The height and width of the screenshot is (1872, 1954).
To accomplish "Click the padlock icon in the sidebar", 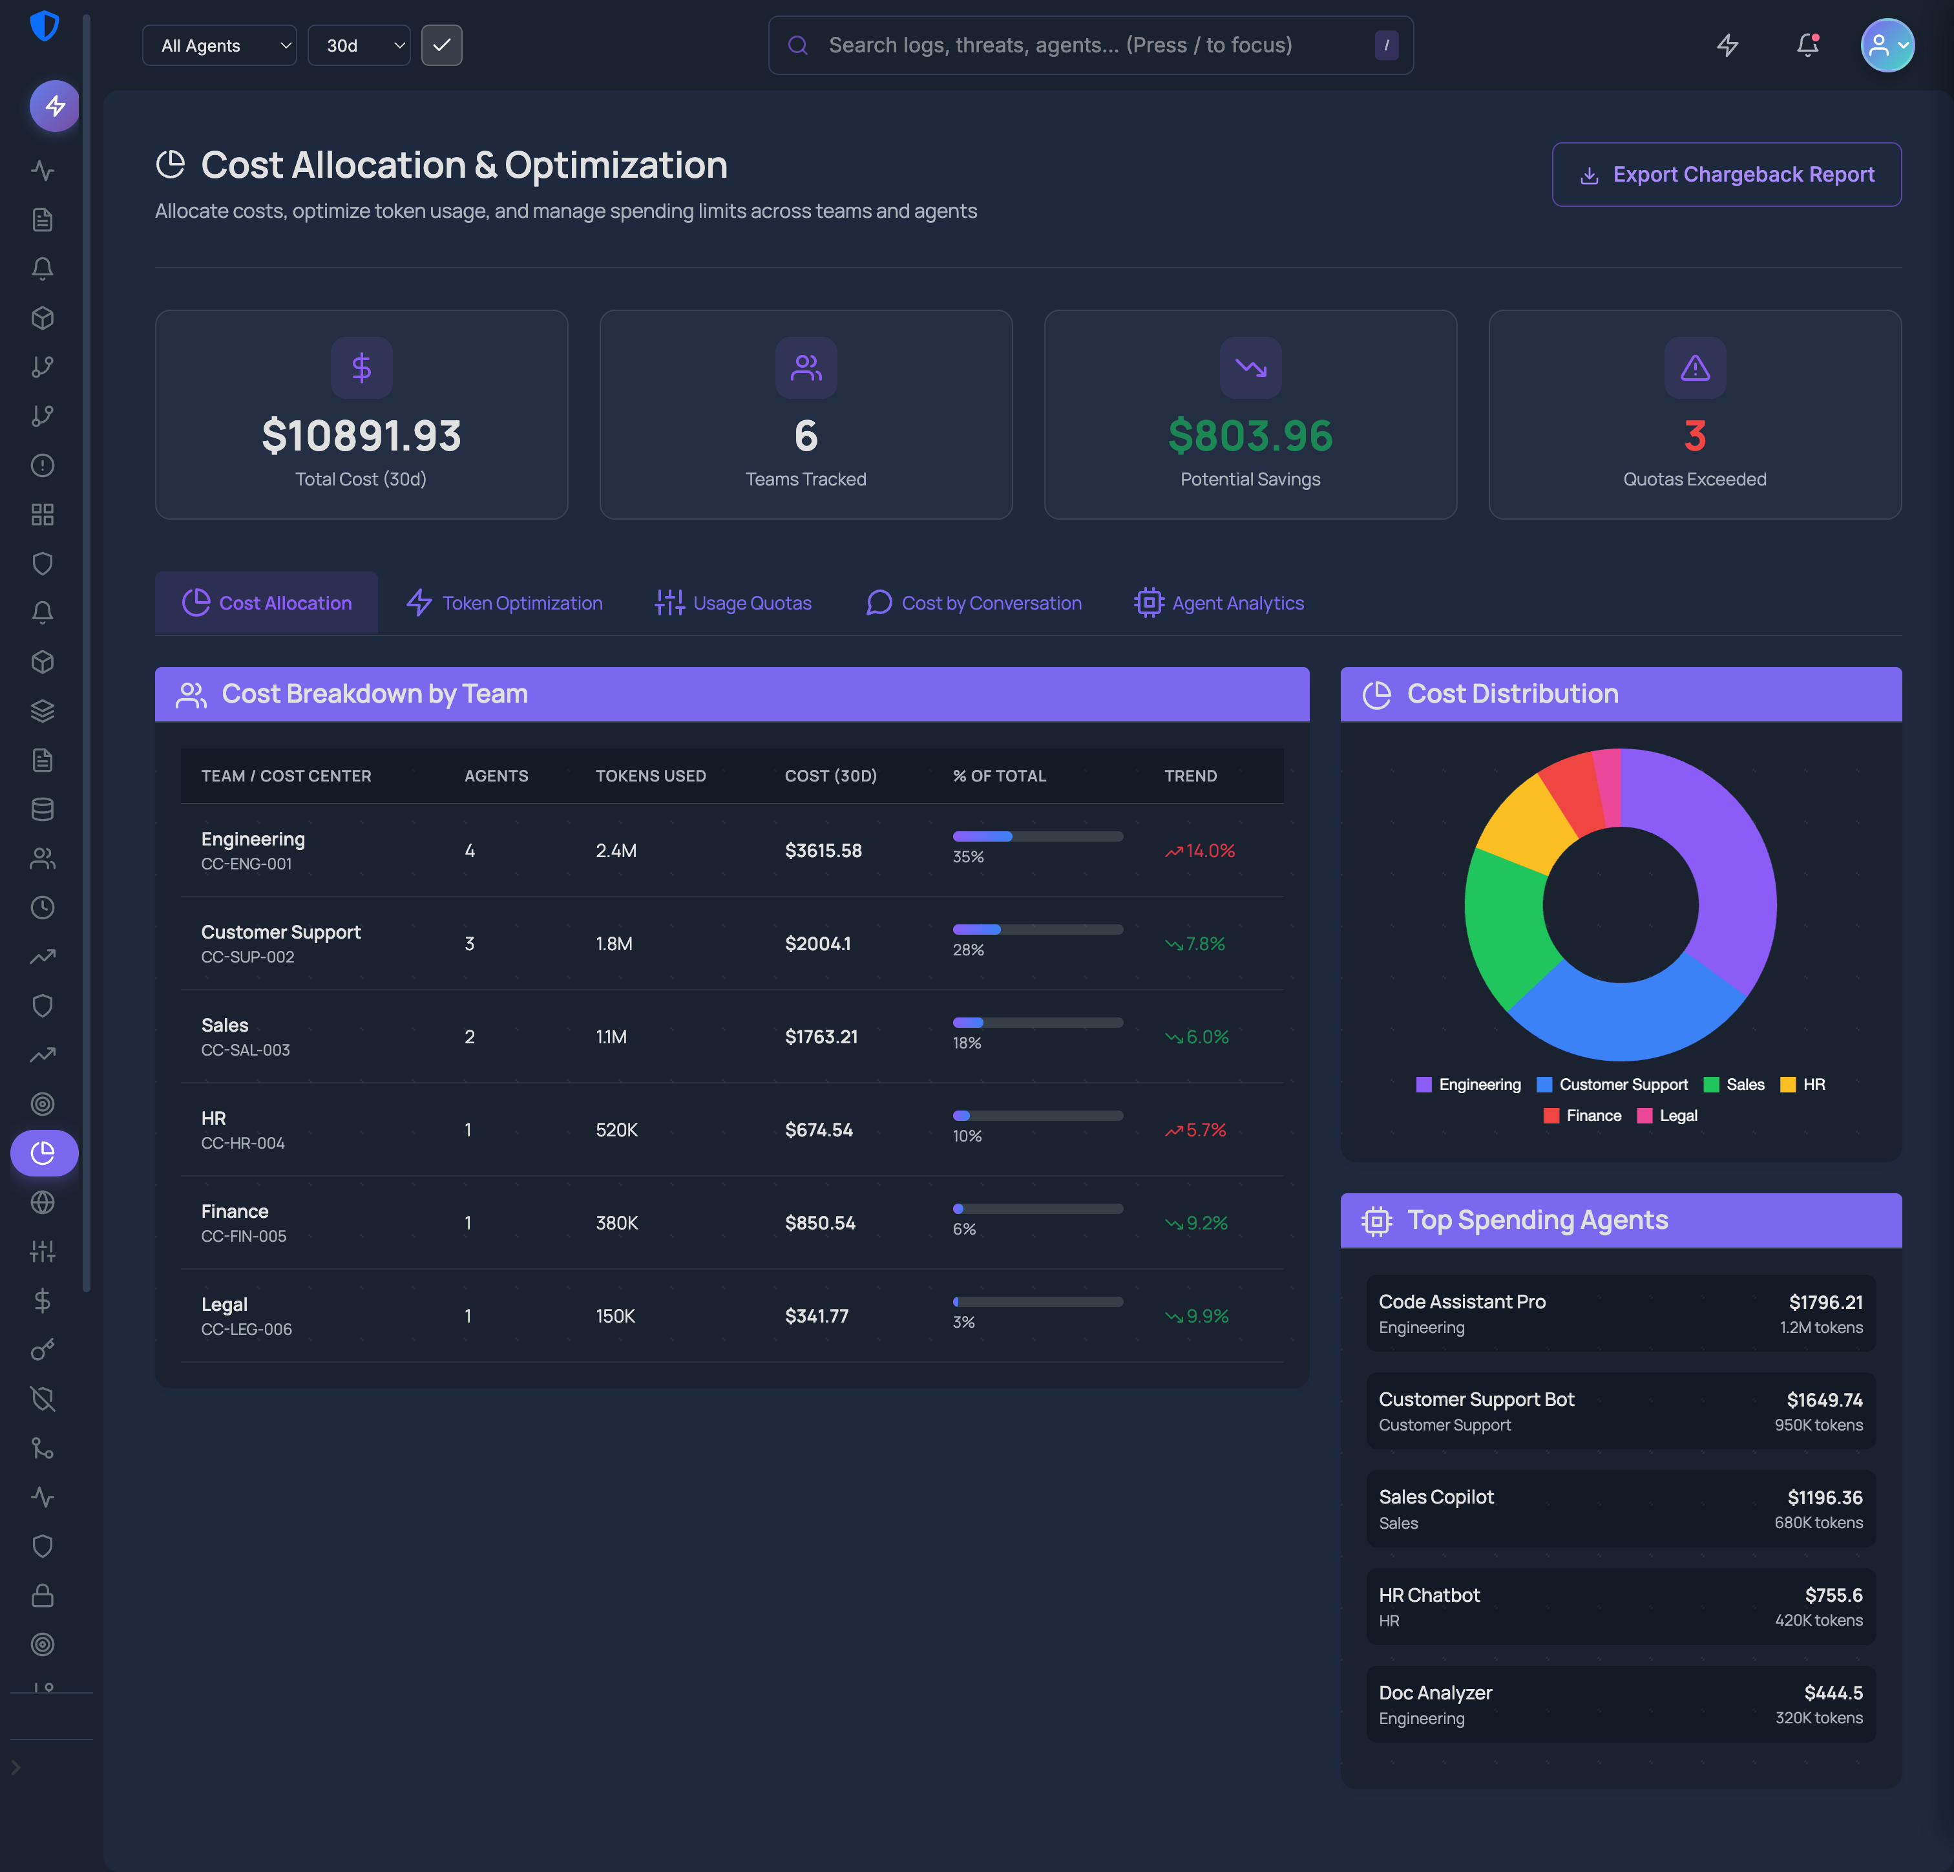I will click(43, 1595).
